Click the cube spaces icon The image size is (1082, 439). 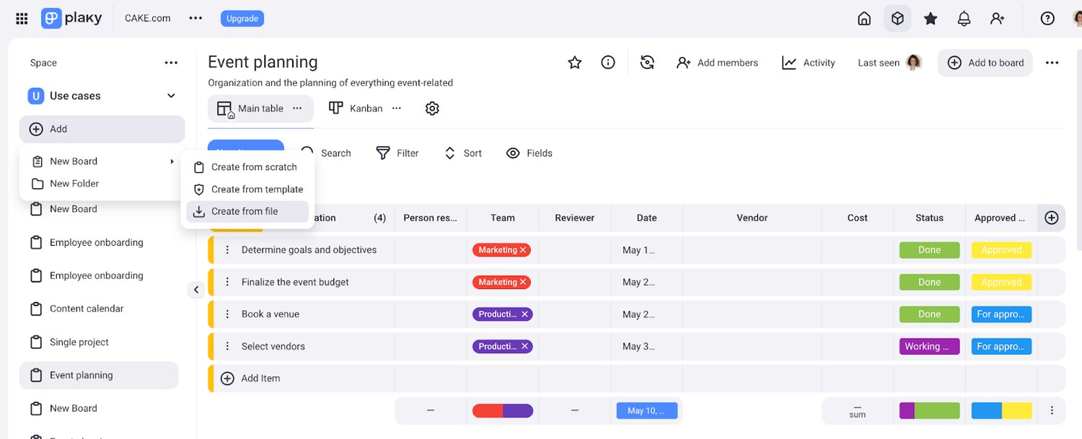click(897, 19)
